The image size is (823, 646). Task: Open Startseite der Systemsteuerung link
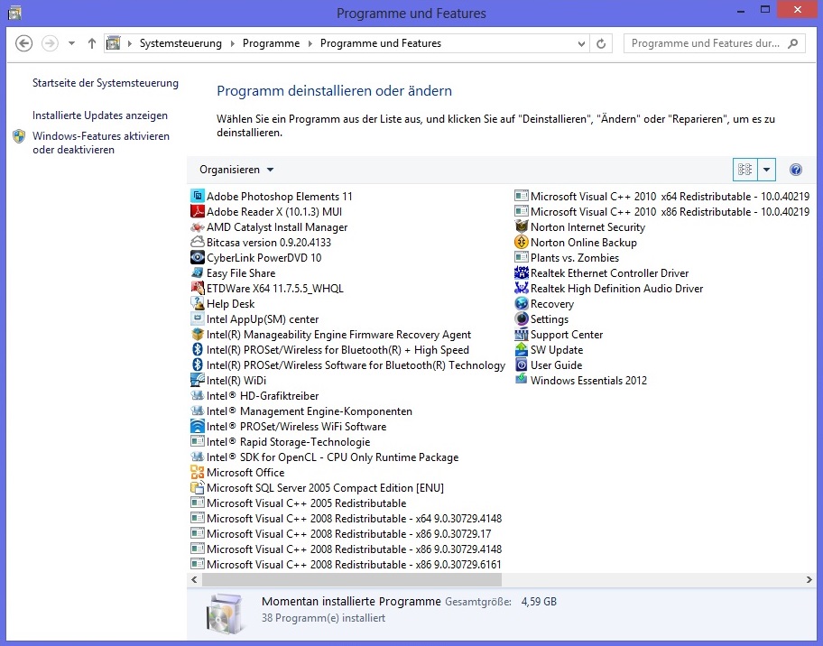pos(106,83)
